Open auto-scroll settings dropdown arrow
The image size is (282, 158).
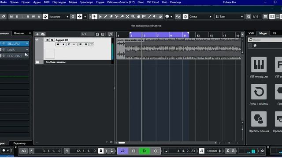point(85,17)
